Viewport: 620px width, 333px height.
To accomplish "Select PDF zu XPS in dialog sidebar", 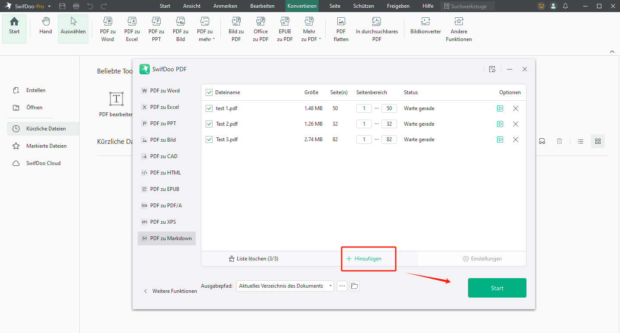I will pyautogui.click(x=167, y=222).
